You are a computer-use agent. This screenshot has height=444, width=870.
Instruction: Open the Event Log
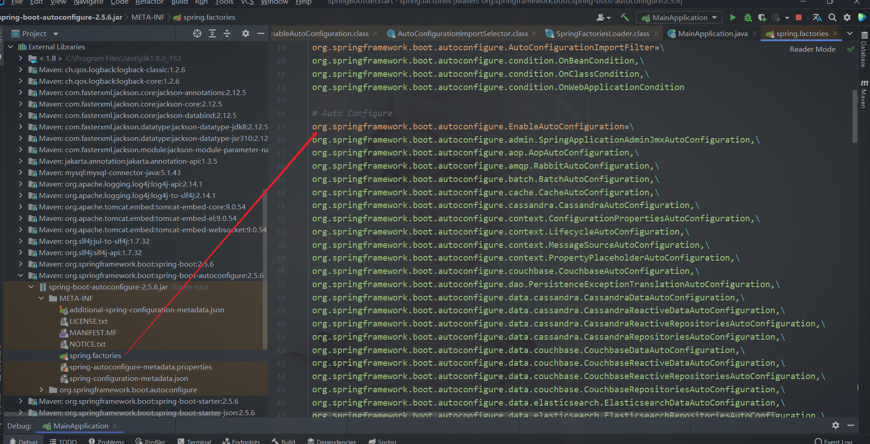point(833,441)
